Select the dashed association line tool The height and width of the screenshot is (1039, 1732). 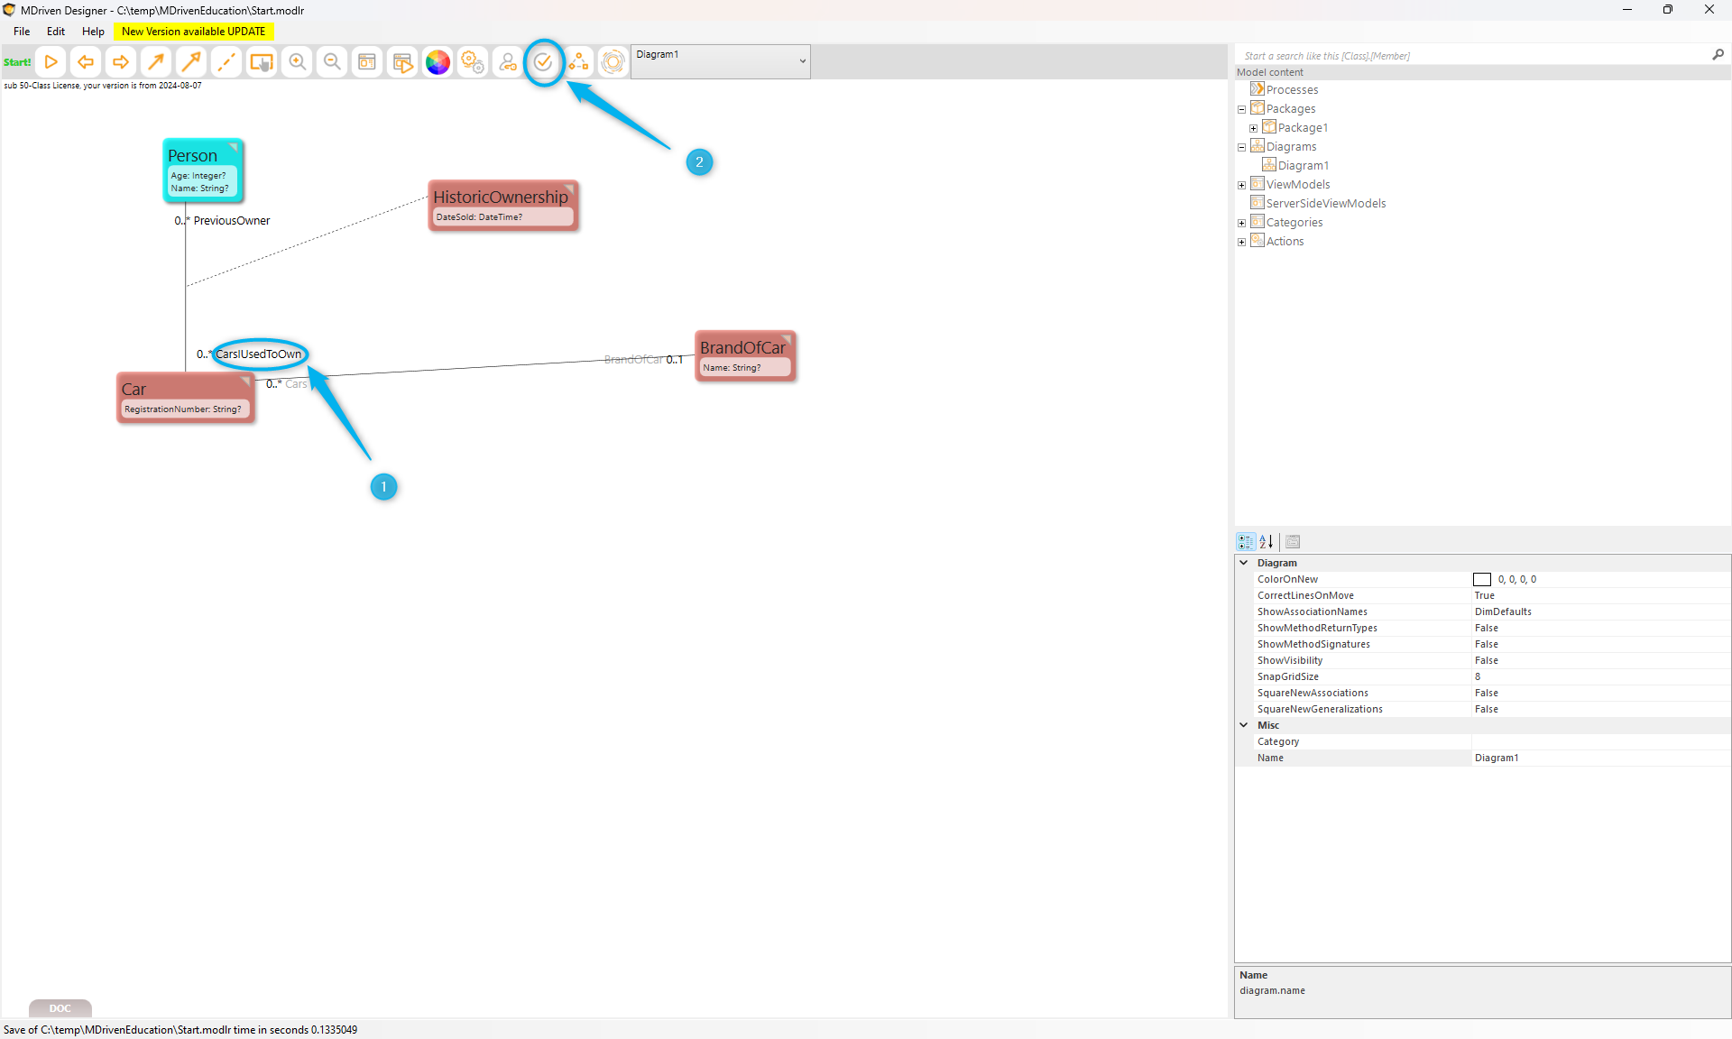[x=226, y=62]
